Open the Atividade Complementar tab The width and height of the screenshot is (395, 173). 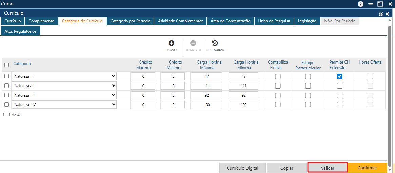180,21
